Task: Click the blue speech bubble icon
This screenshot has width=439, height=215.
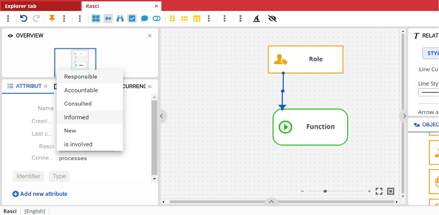Action: (x=144, y=19)
